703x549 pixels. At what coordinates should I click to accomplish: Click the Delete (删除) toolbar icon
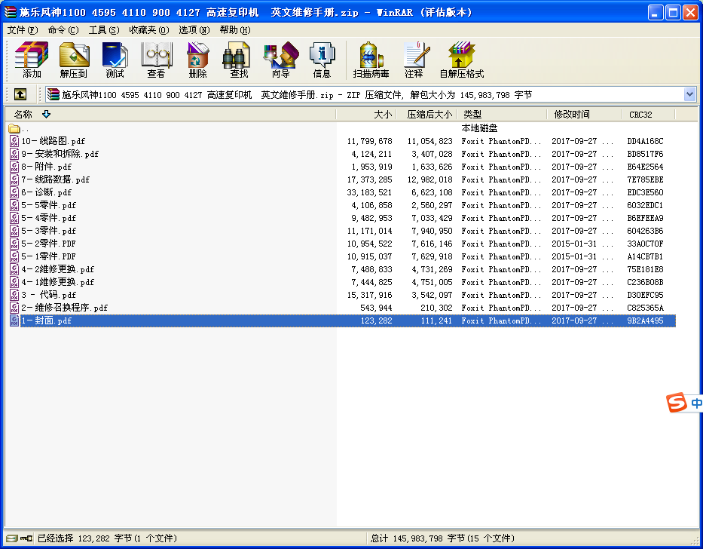pos(197,60)
